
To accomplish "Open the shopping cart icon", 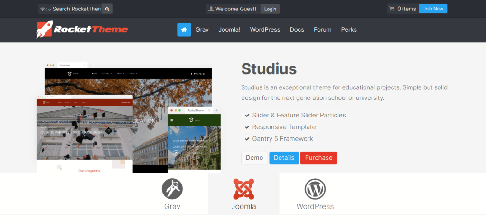I will point(392,9).
